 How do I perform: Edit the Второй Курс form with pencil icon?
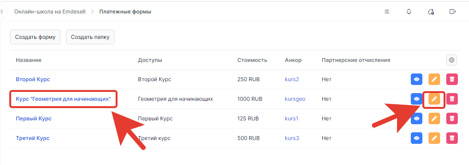click(x=434, y=79)
